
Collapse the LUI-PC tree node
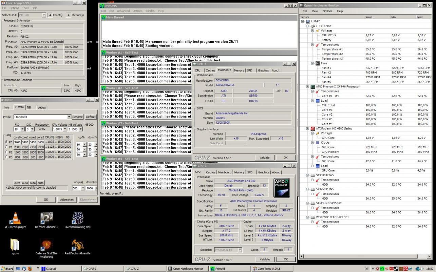pos(302,21)
